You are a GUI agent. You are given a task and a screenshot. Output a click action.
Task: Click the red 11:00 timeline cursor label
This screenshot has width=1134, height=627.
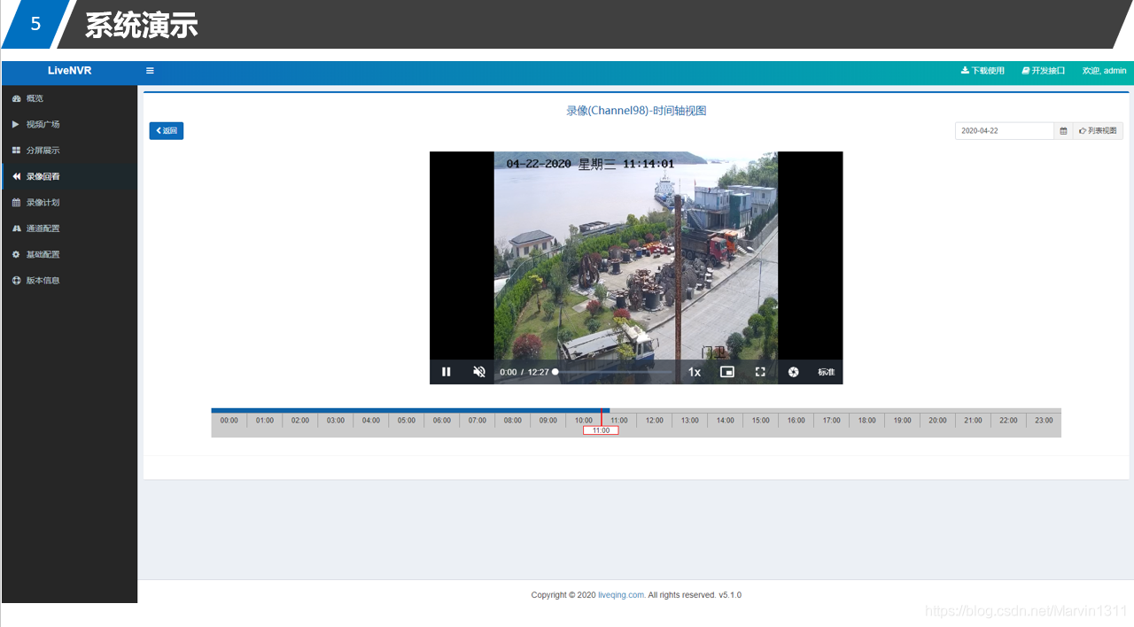pos(601,430)
